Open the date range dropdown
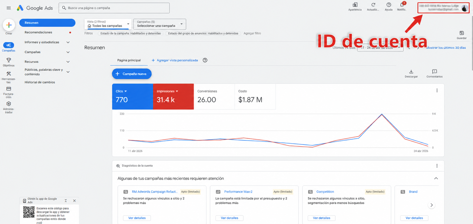The image size is (473, 224). [x=380, y=48]
